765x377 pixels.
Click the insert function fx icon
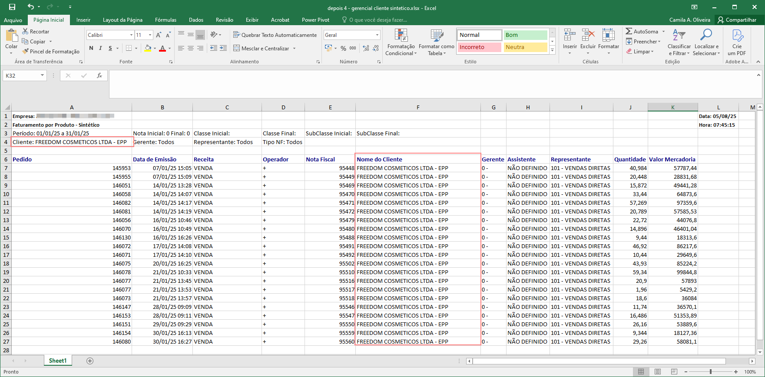(x=99, y=75)
